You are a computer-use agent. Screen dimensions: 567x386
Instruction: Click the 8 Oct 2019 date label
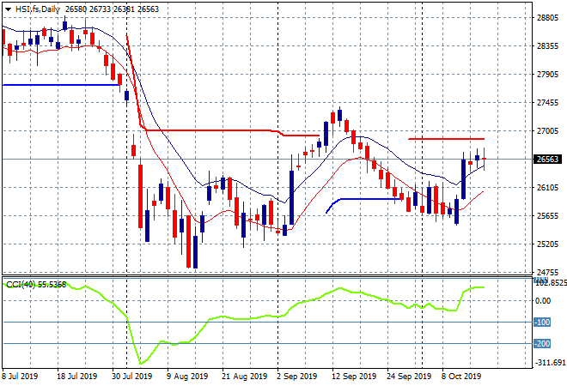461,377
